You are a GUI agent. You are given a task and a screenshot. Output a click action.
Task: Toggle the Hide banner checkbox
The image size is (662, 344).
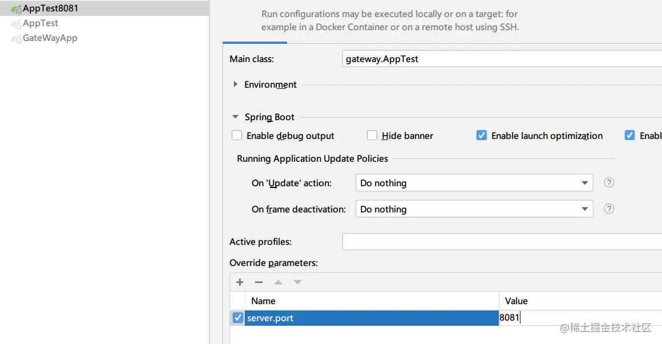[372, 136]
